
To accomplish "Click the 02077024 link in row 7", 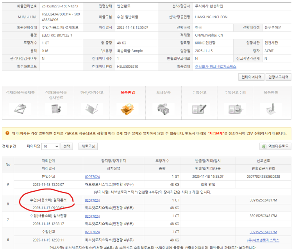I will coord(92,216).
